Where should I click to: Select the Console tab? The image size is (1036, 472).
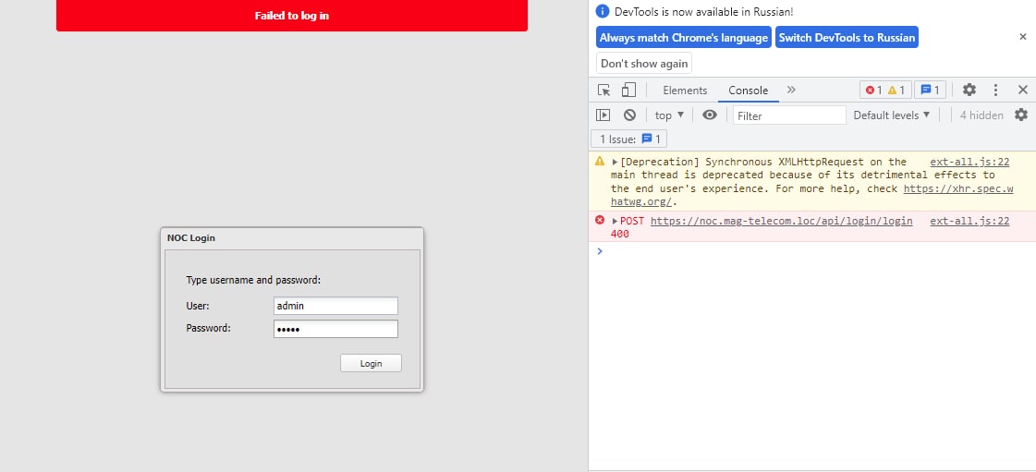pos(748,91)
